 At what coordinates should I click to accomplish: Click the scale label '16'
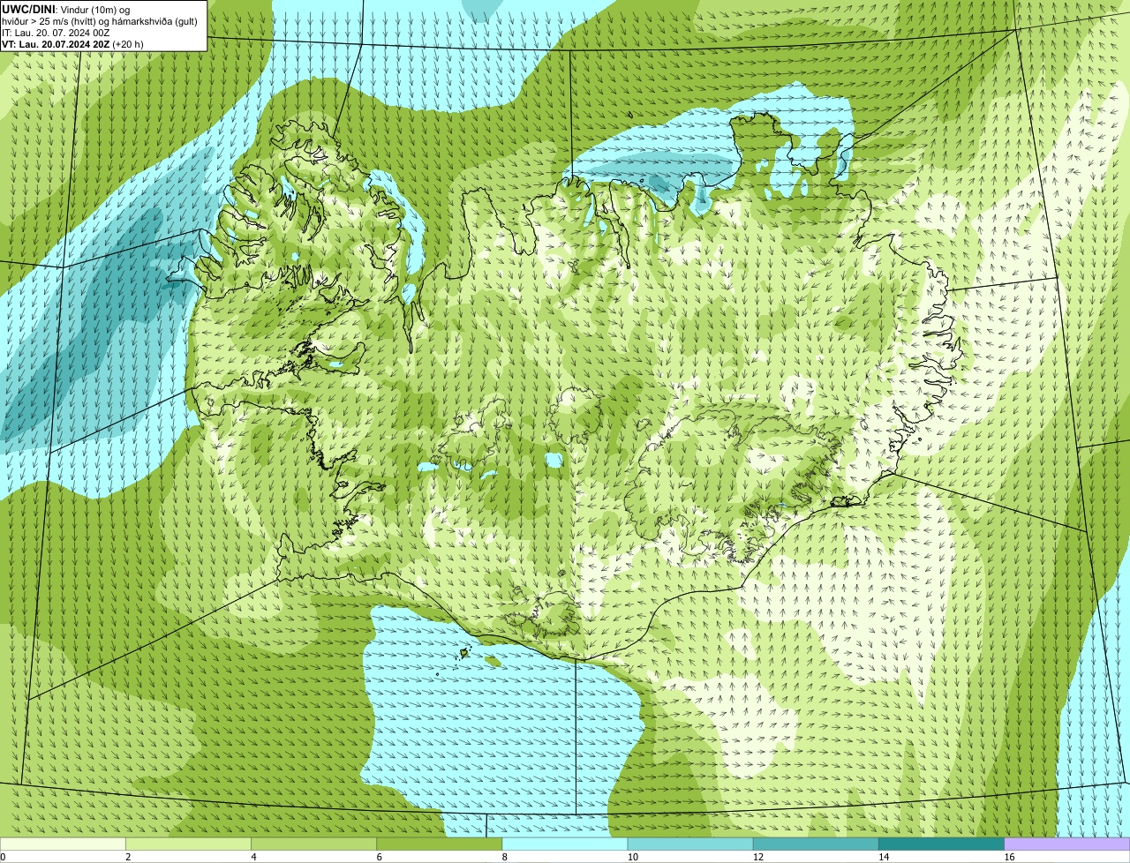[1009, 857]
